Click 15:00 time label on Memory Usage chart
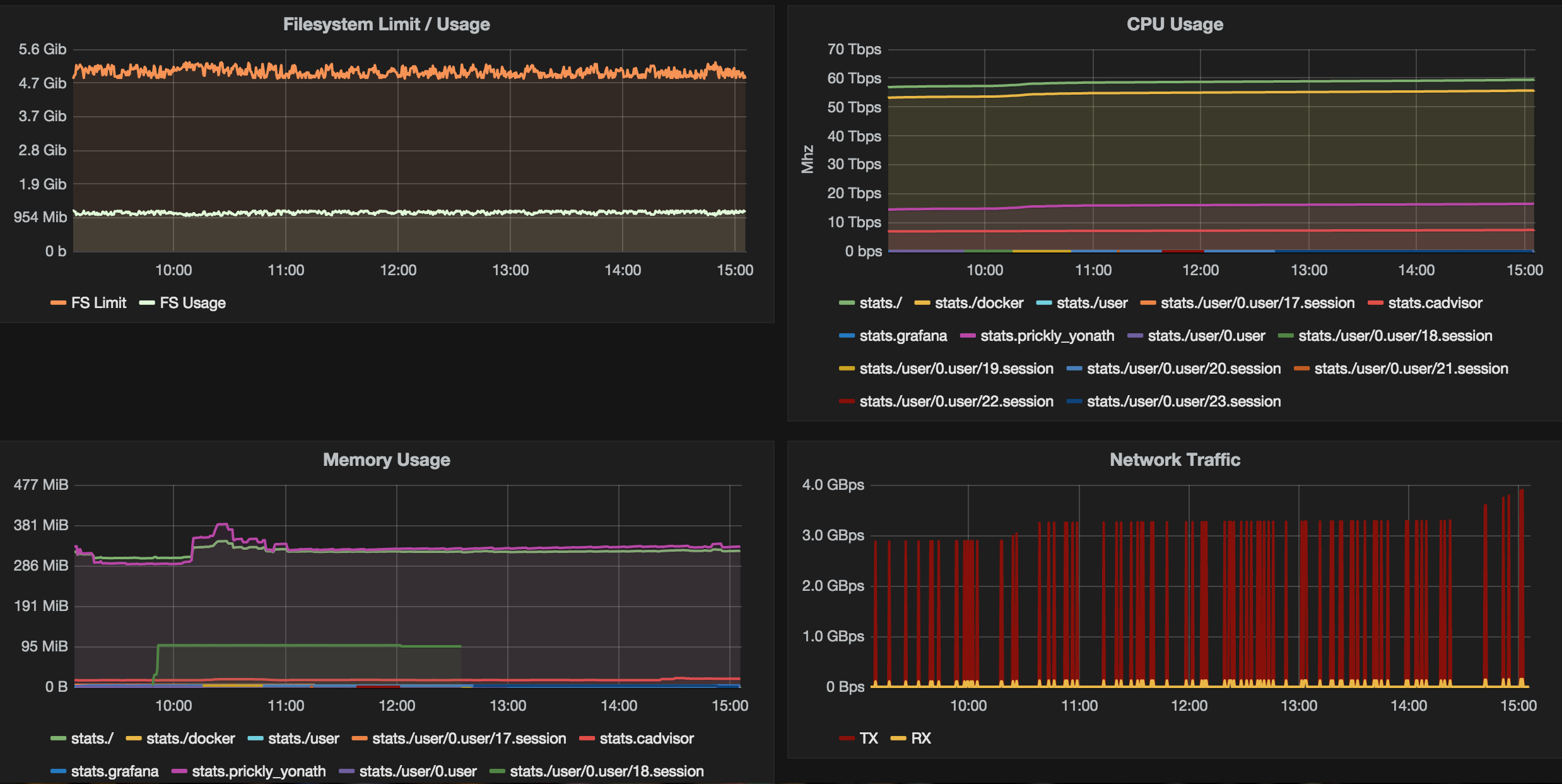 [x=730, y=706]
